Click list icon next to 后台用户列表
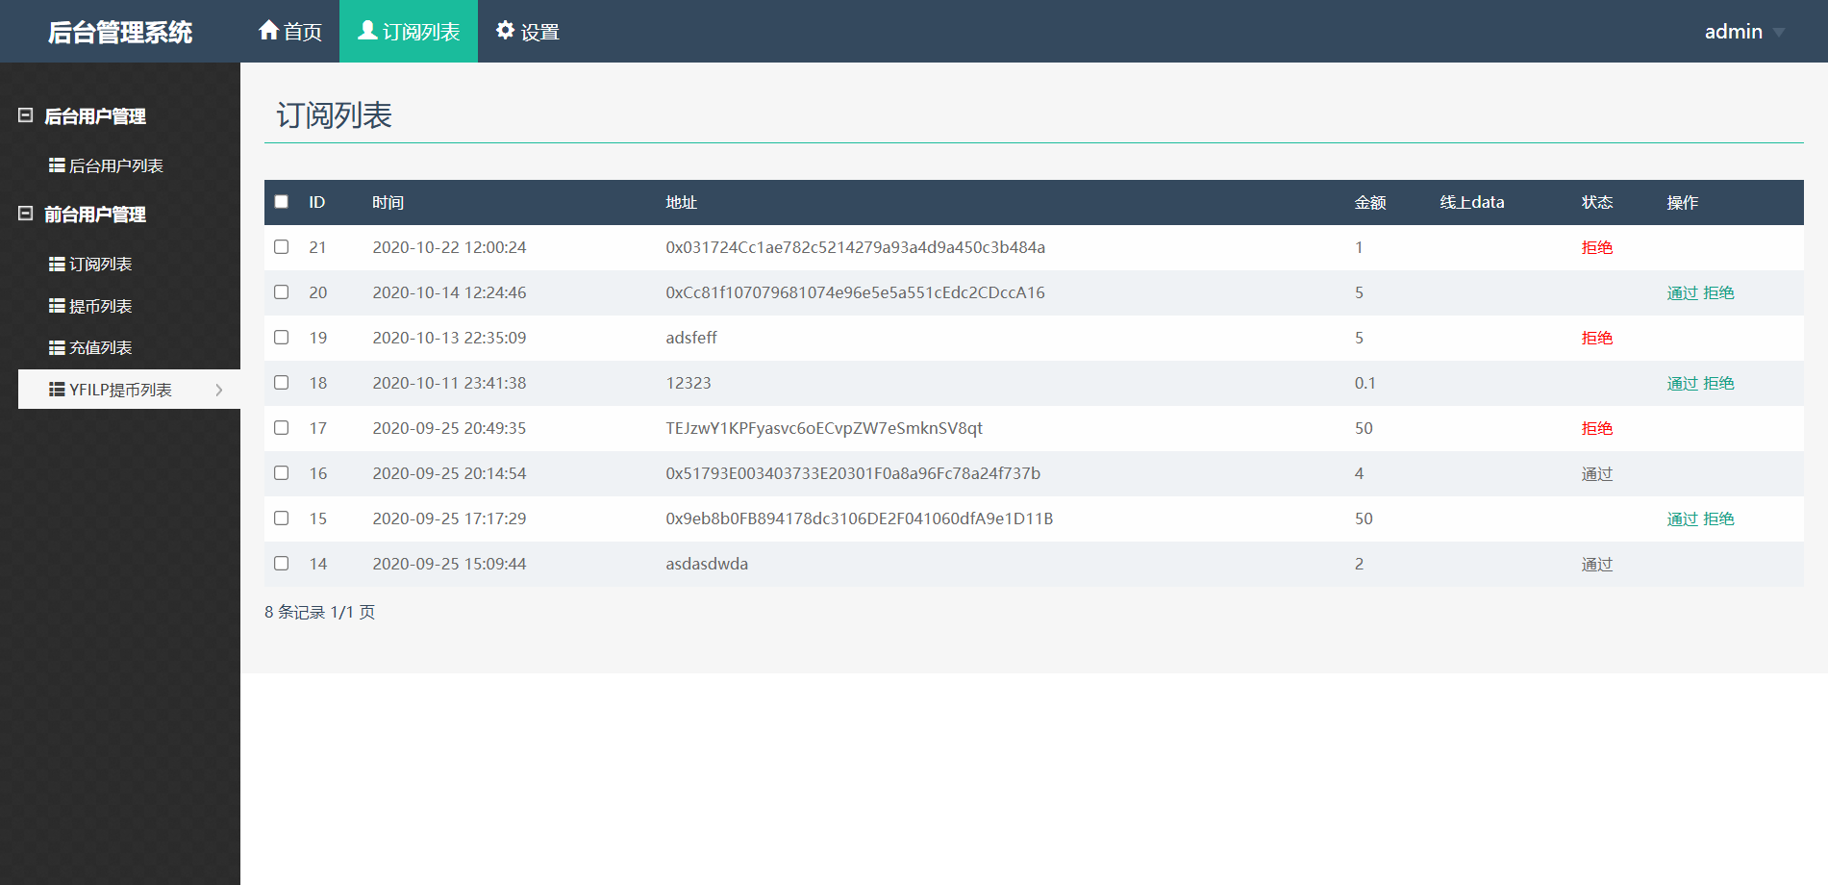This screenshot has height=885, width=1828. 57,165
